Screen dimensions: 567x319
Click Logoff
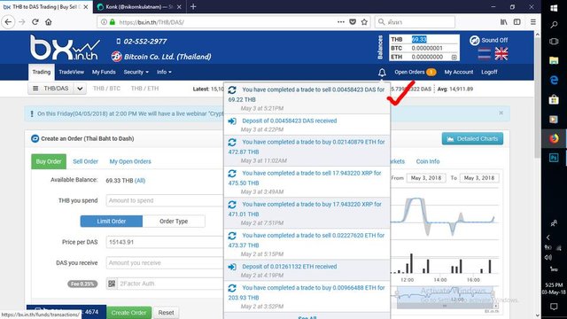(x=489, y=72)
